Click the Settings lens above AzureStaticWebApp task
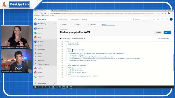Screen dimensions: 175x98 [x=69, y=64]
